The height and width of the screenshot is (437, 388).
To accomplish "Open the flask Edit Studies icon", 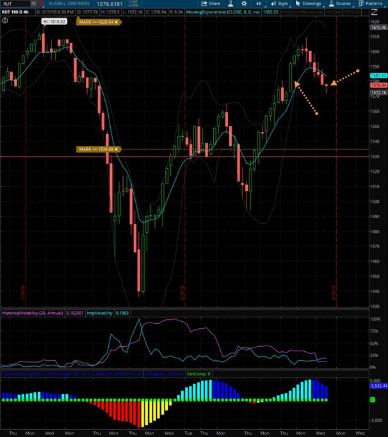I will tap(230, 4).
